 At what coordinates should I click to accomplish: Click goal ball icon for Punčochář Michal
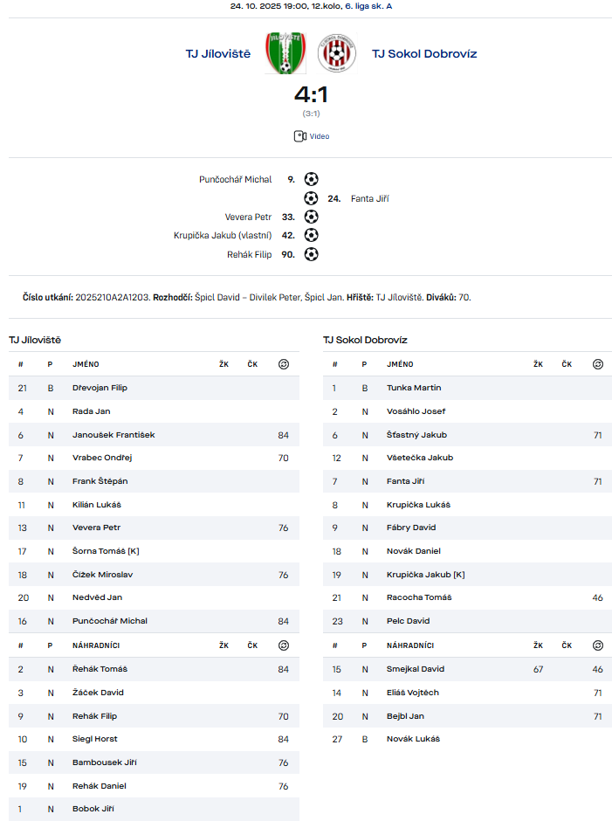tap(311, 179)
